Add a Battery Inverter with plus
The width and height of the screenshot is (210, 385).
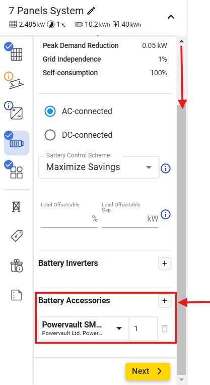coord(165,264)
